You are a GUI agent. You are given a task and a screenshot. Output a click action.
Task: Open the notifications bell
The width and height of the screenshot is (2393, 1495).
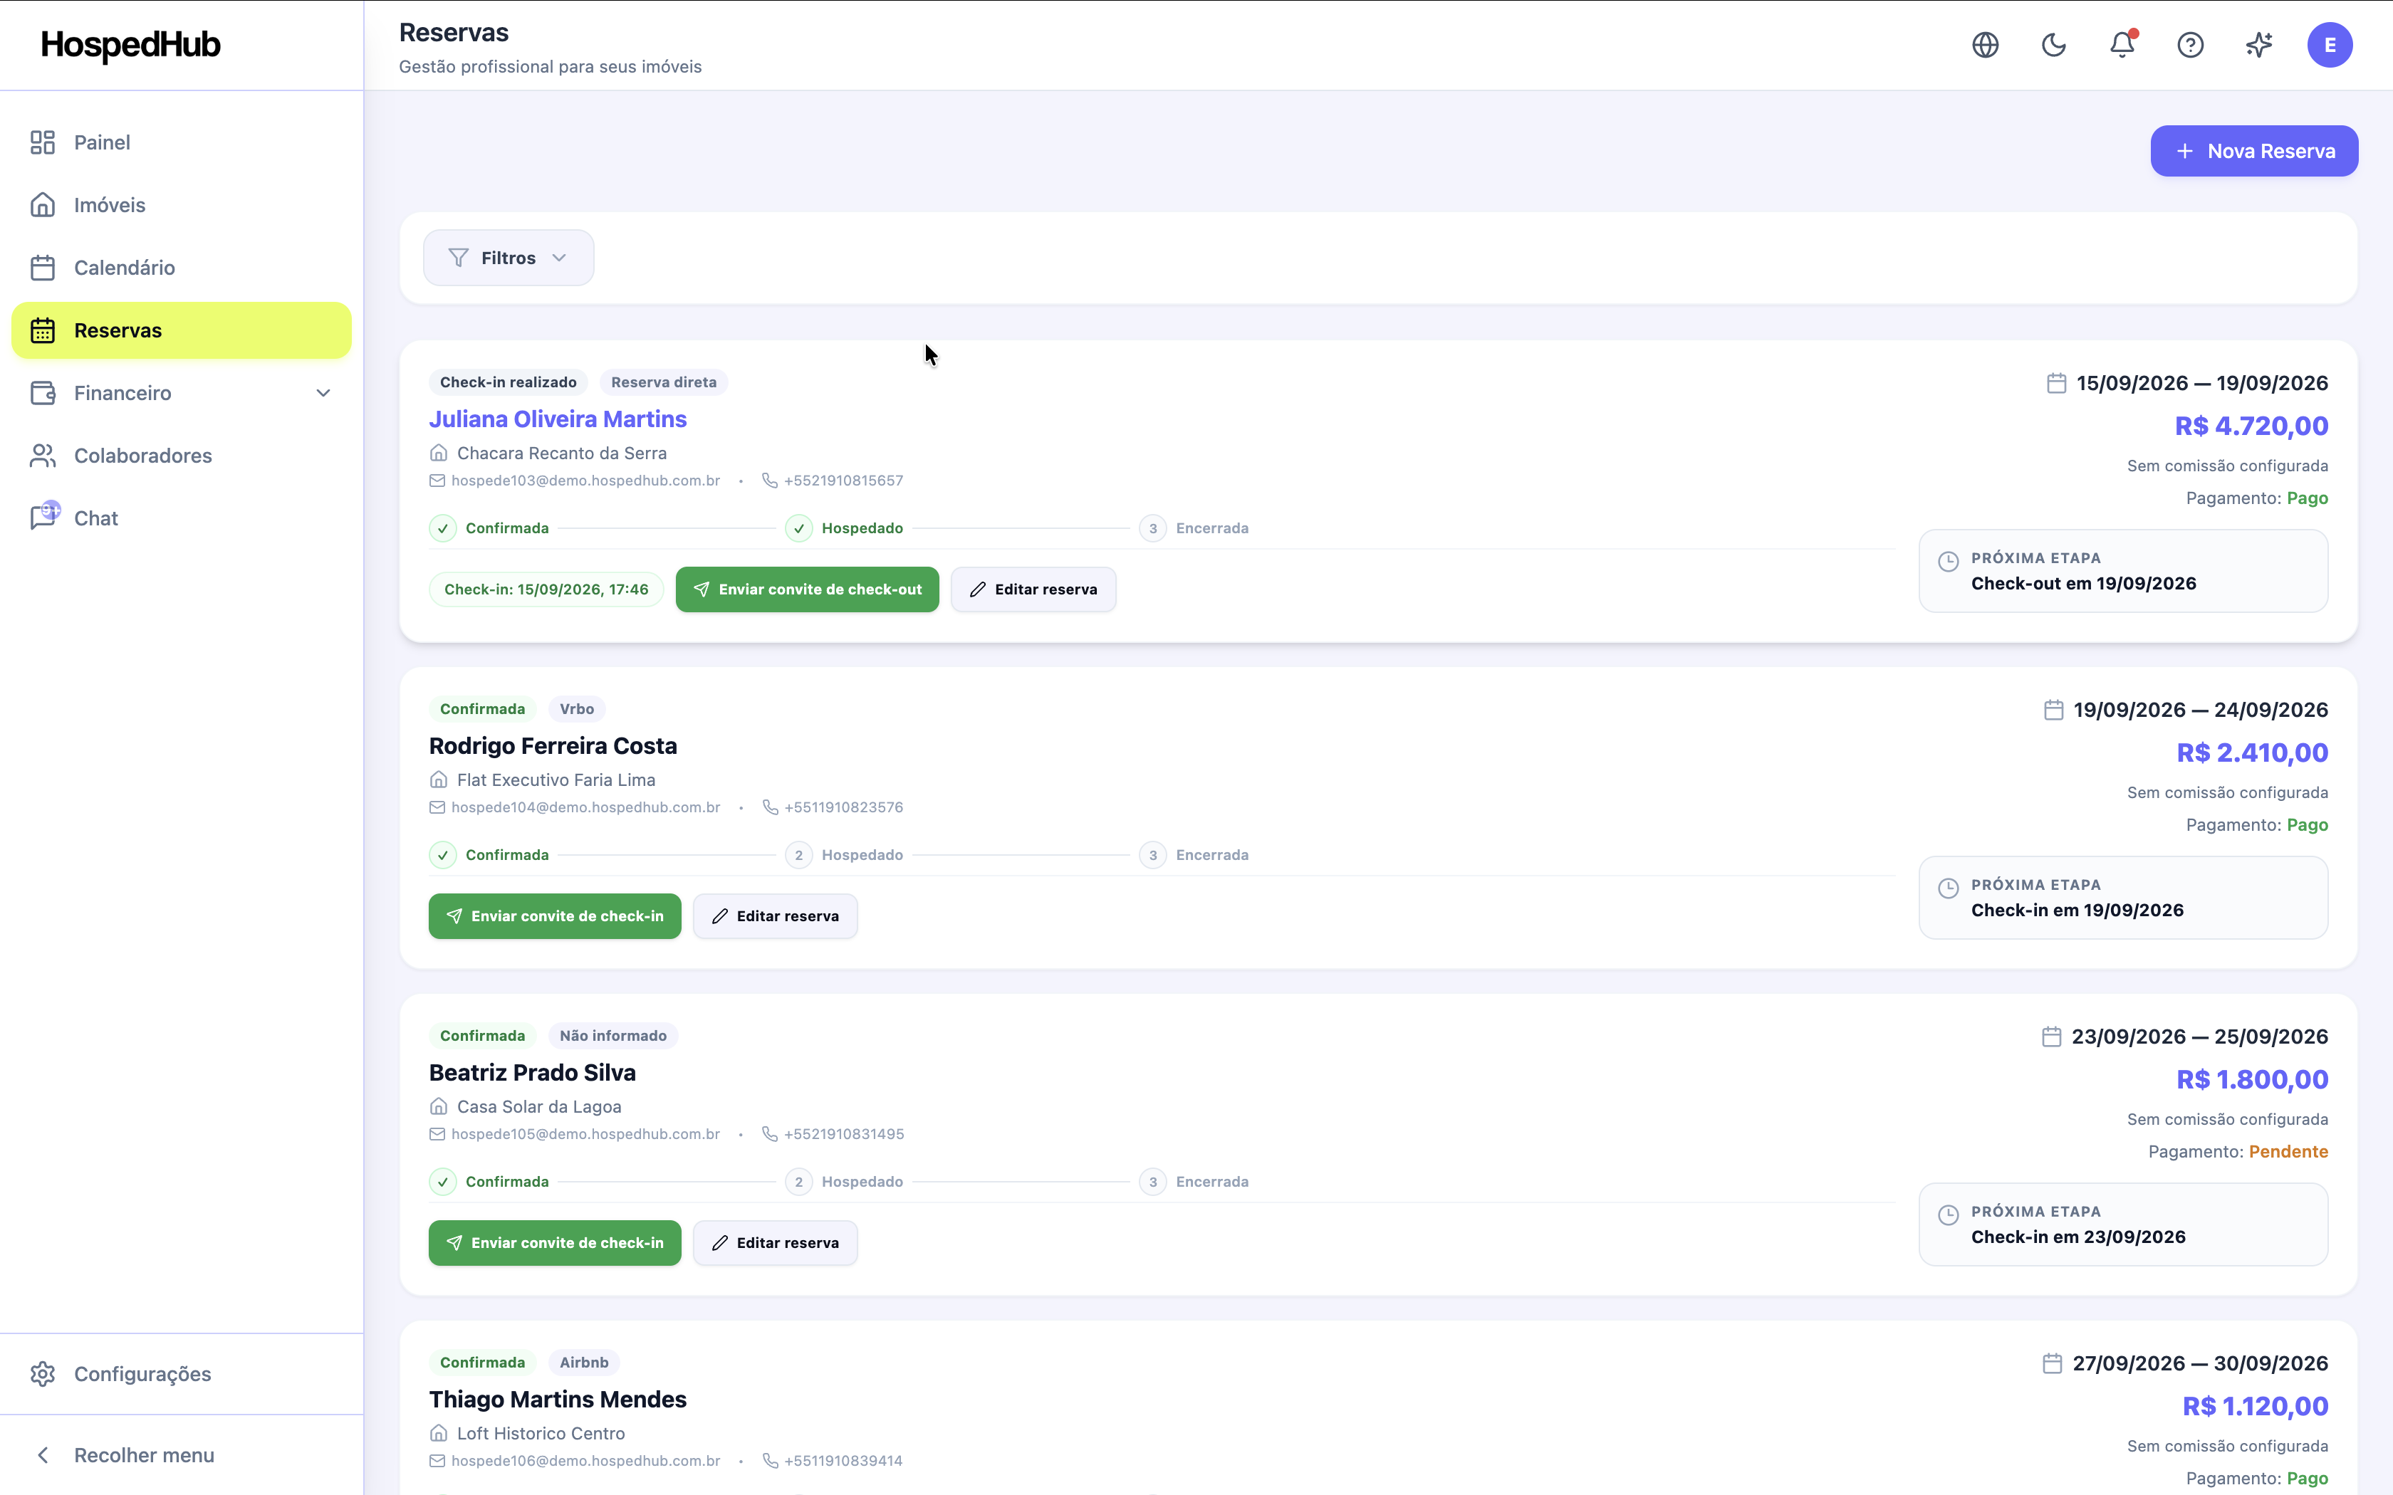(2122, 44)
